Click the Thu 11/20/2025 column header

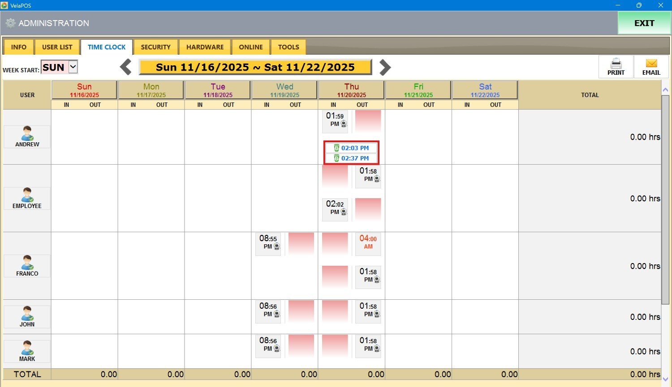click(x=351, y=90)
